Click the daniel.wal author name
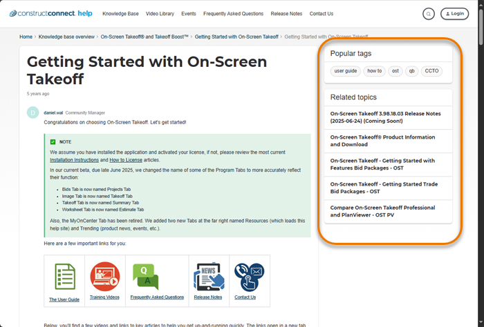 [x=53, y=113]
